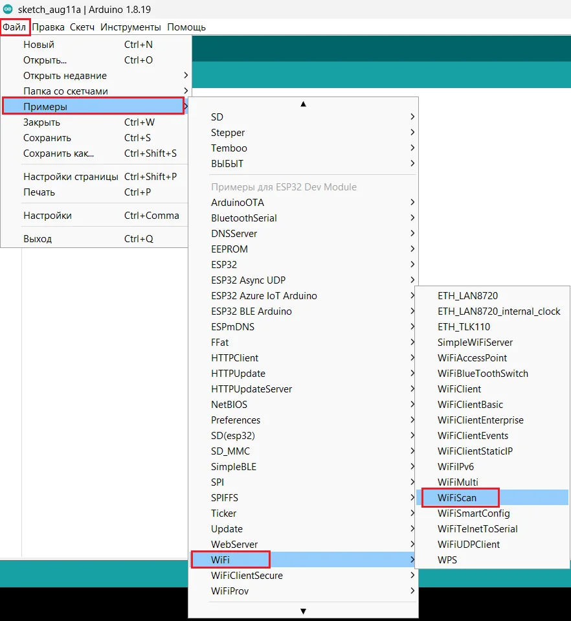Select the WiFiAccessPoint example
571x621 pixels.
click(472, 358)
